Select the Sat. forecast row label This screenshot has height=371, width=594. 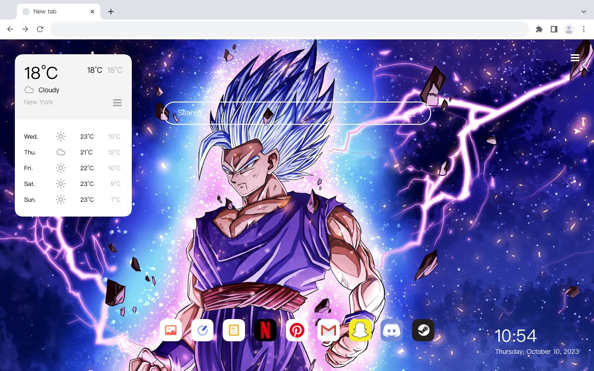point(30,184)
